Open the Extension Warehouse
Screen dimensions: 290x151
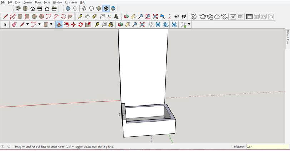(158, 25)
